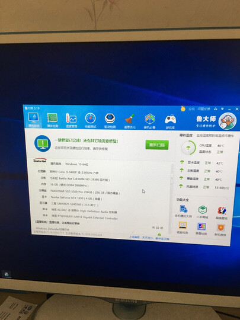240x320 pixels.
Task: Select the SAM0B25 S24D360 monitor row
Action: (69, 204)
